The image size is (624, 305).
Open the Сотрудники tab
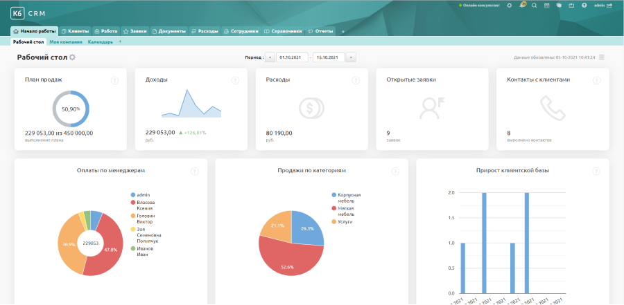coord(241,31)
